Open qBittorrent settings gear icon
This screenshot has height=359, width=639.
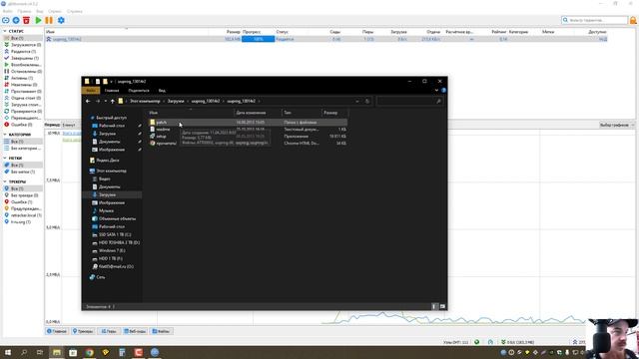click(x=61, y=20)
